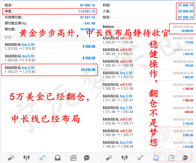
Task: Open History inbox icon in left bar
Action: coord(58,158)
